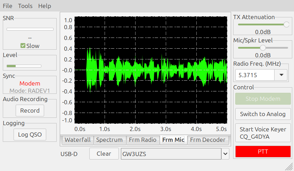Expand the GW3UZS callsign dropdown arrow
The image size is (294, 171).
[226, 154]
